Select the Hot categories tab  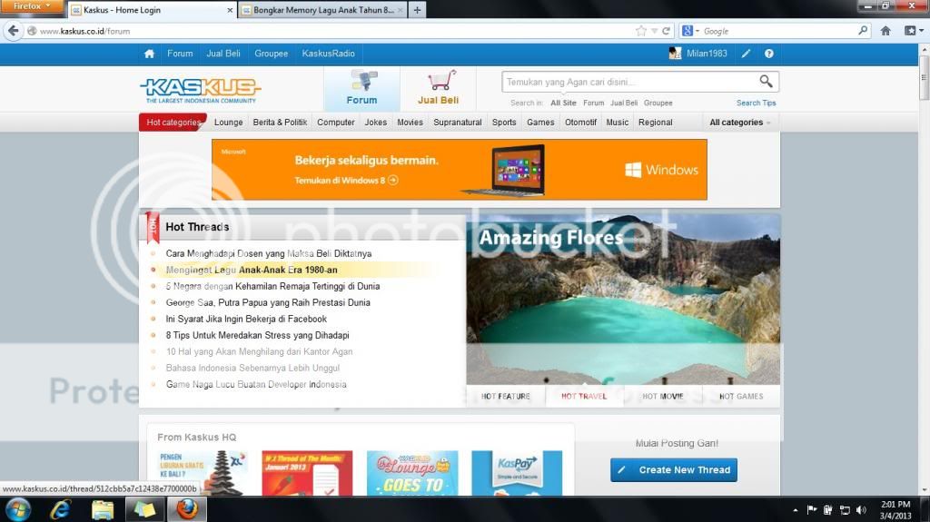173,123
